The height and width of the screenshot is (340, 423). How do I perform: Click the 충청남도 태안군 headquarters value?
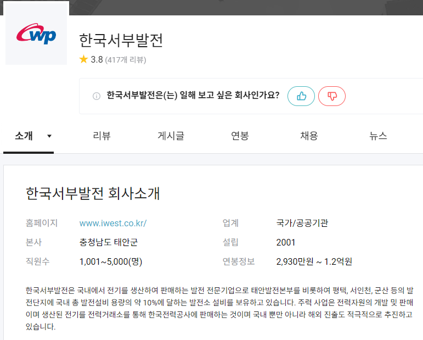[x=109, y=242]
